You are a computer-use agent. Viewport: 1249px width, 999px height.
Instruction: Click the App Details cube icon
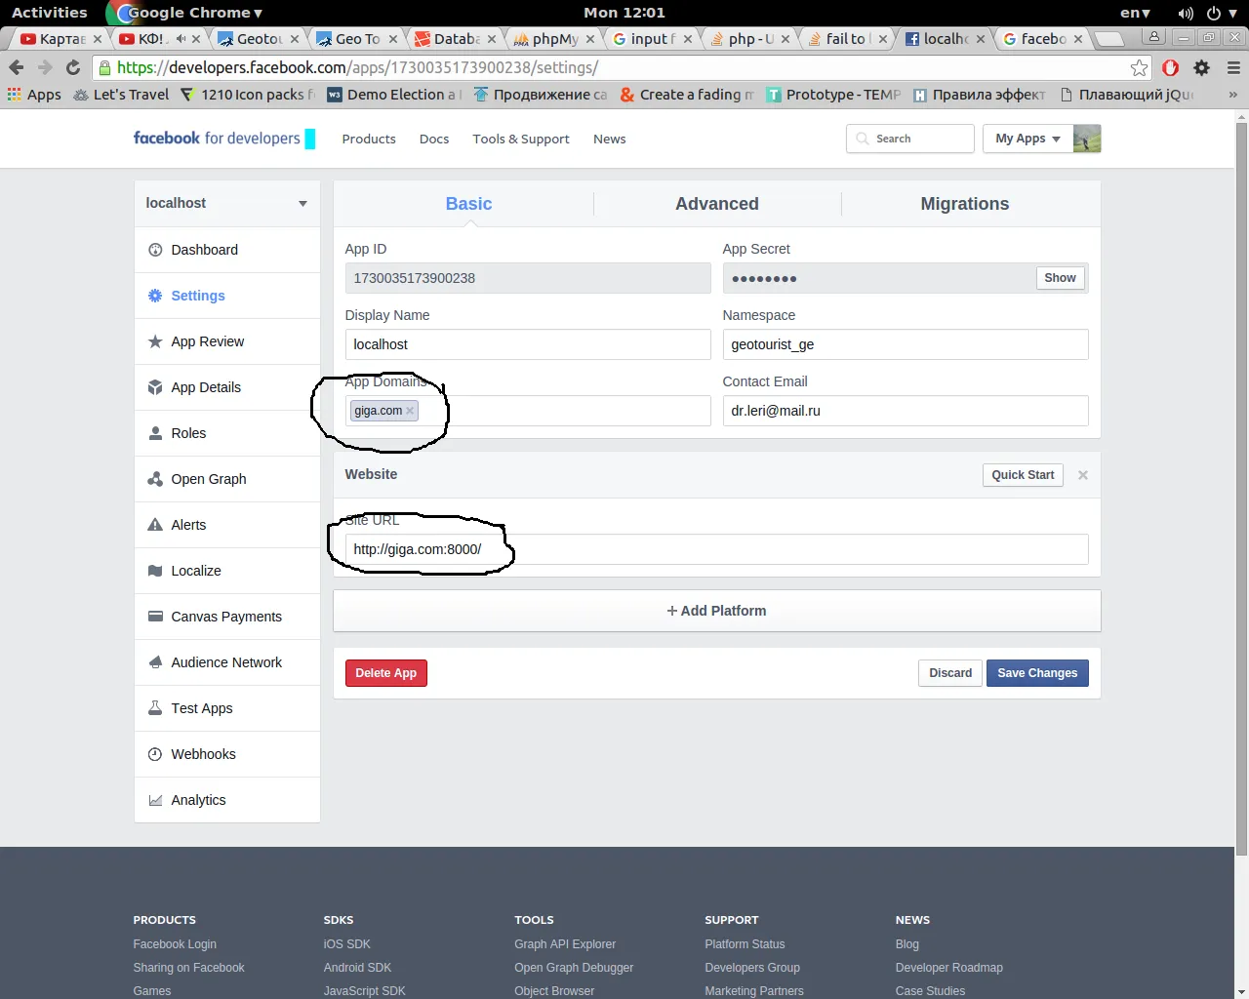pos(155,387)
